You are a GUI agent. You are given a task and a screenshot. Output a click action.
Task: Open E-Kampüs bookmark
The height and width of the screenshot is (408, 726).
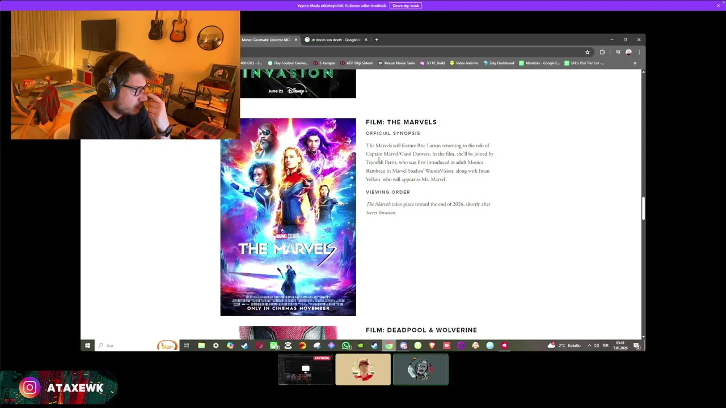(x=324, y=63)
